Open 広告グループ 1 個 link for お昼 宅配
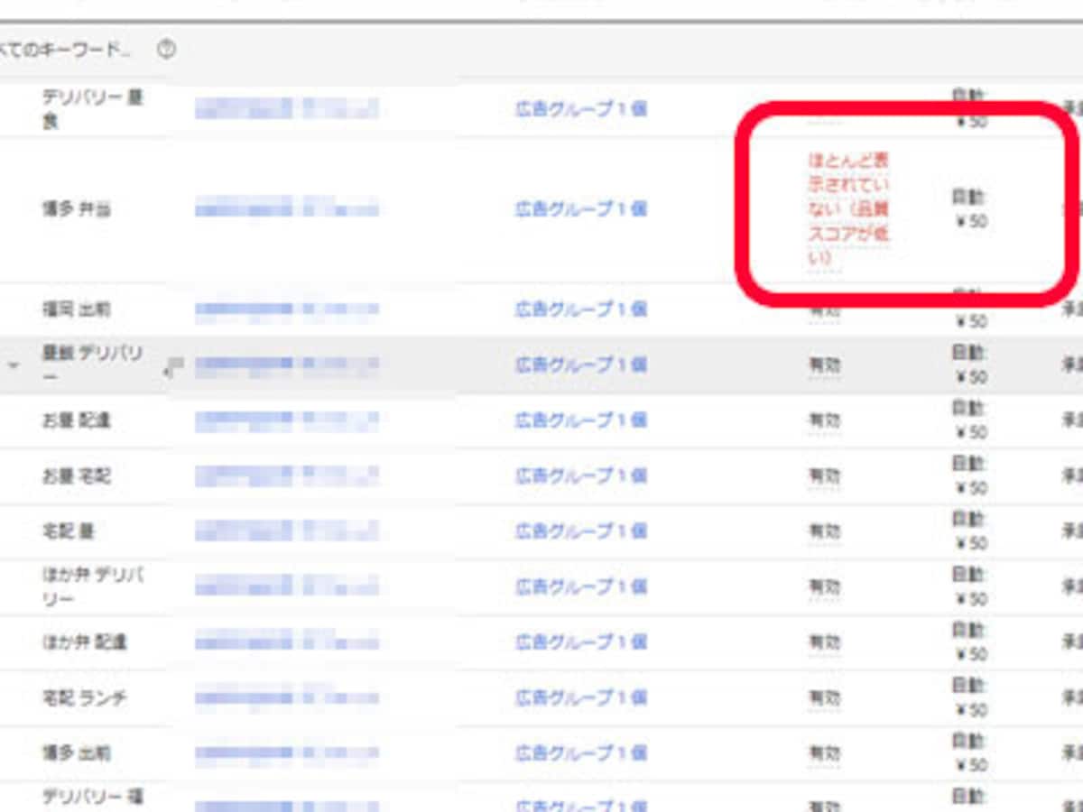 (581, 475)
